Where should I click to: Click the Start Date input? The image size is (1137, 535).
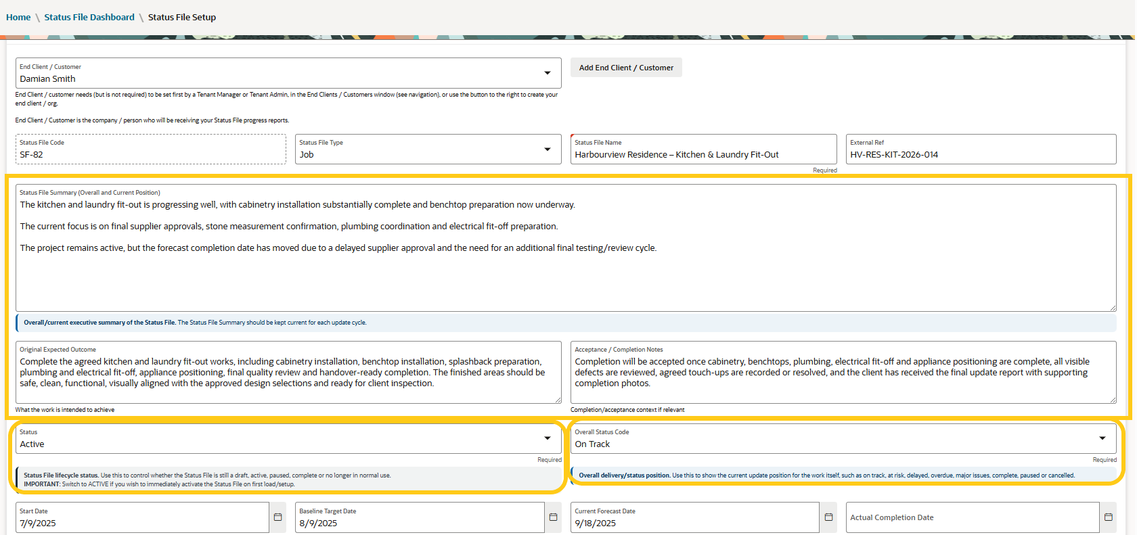(142, 517)
